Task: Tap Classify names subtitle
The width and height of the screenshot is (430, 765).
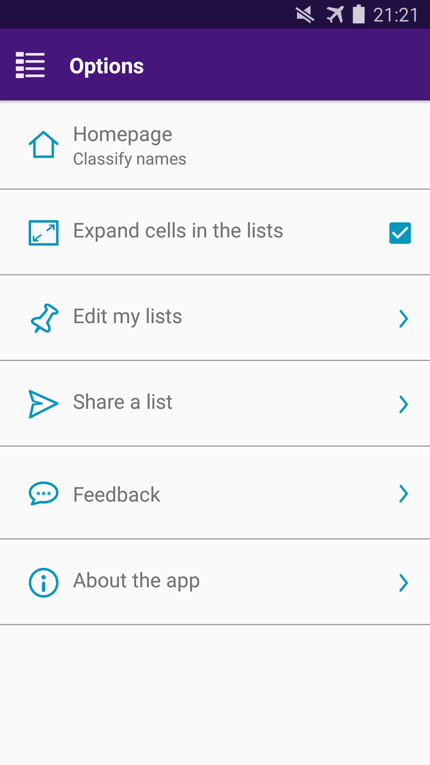Action: [x=129, y=159]
